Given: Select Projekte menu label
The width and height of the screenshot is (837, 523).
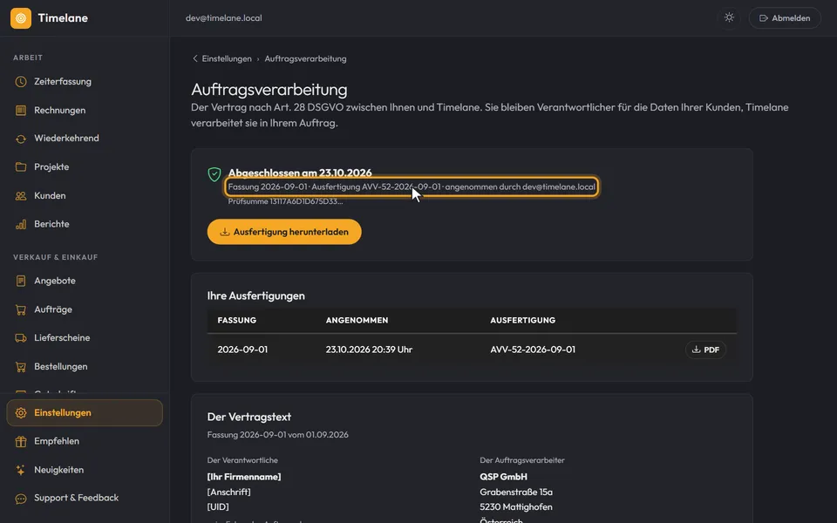Looking at the screenshot, I should 51,167.
